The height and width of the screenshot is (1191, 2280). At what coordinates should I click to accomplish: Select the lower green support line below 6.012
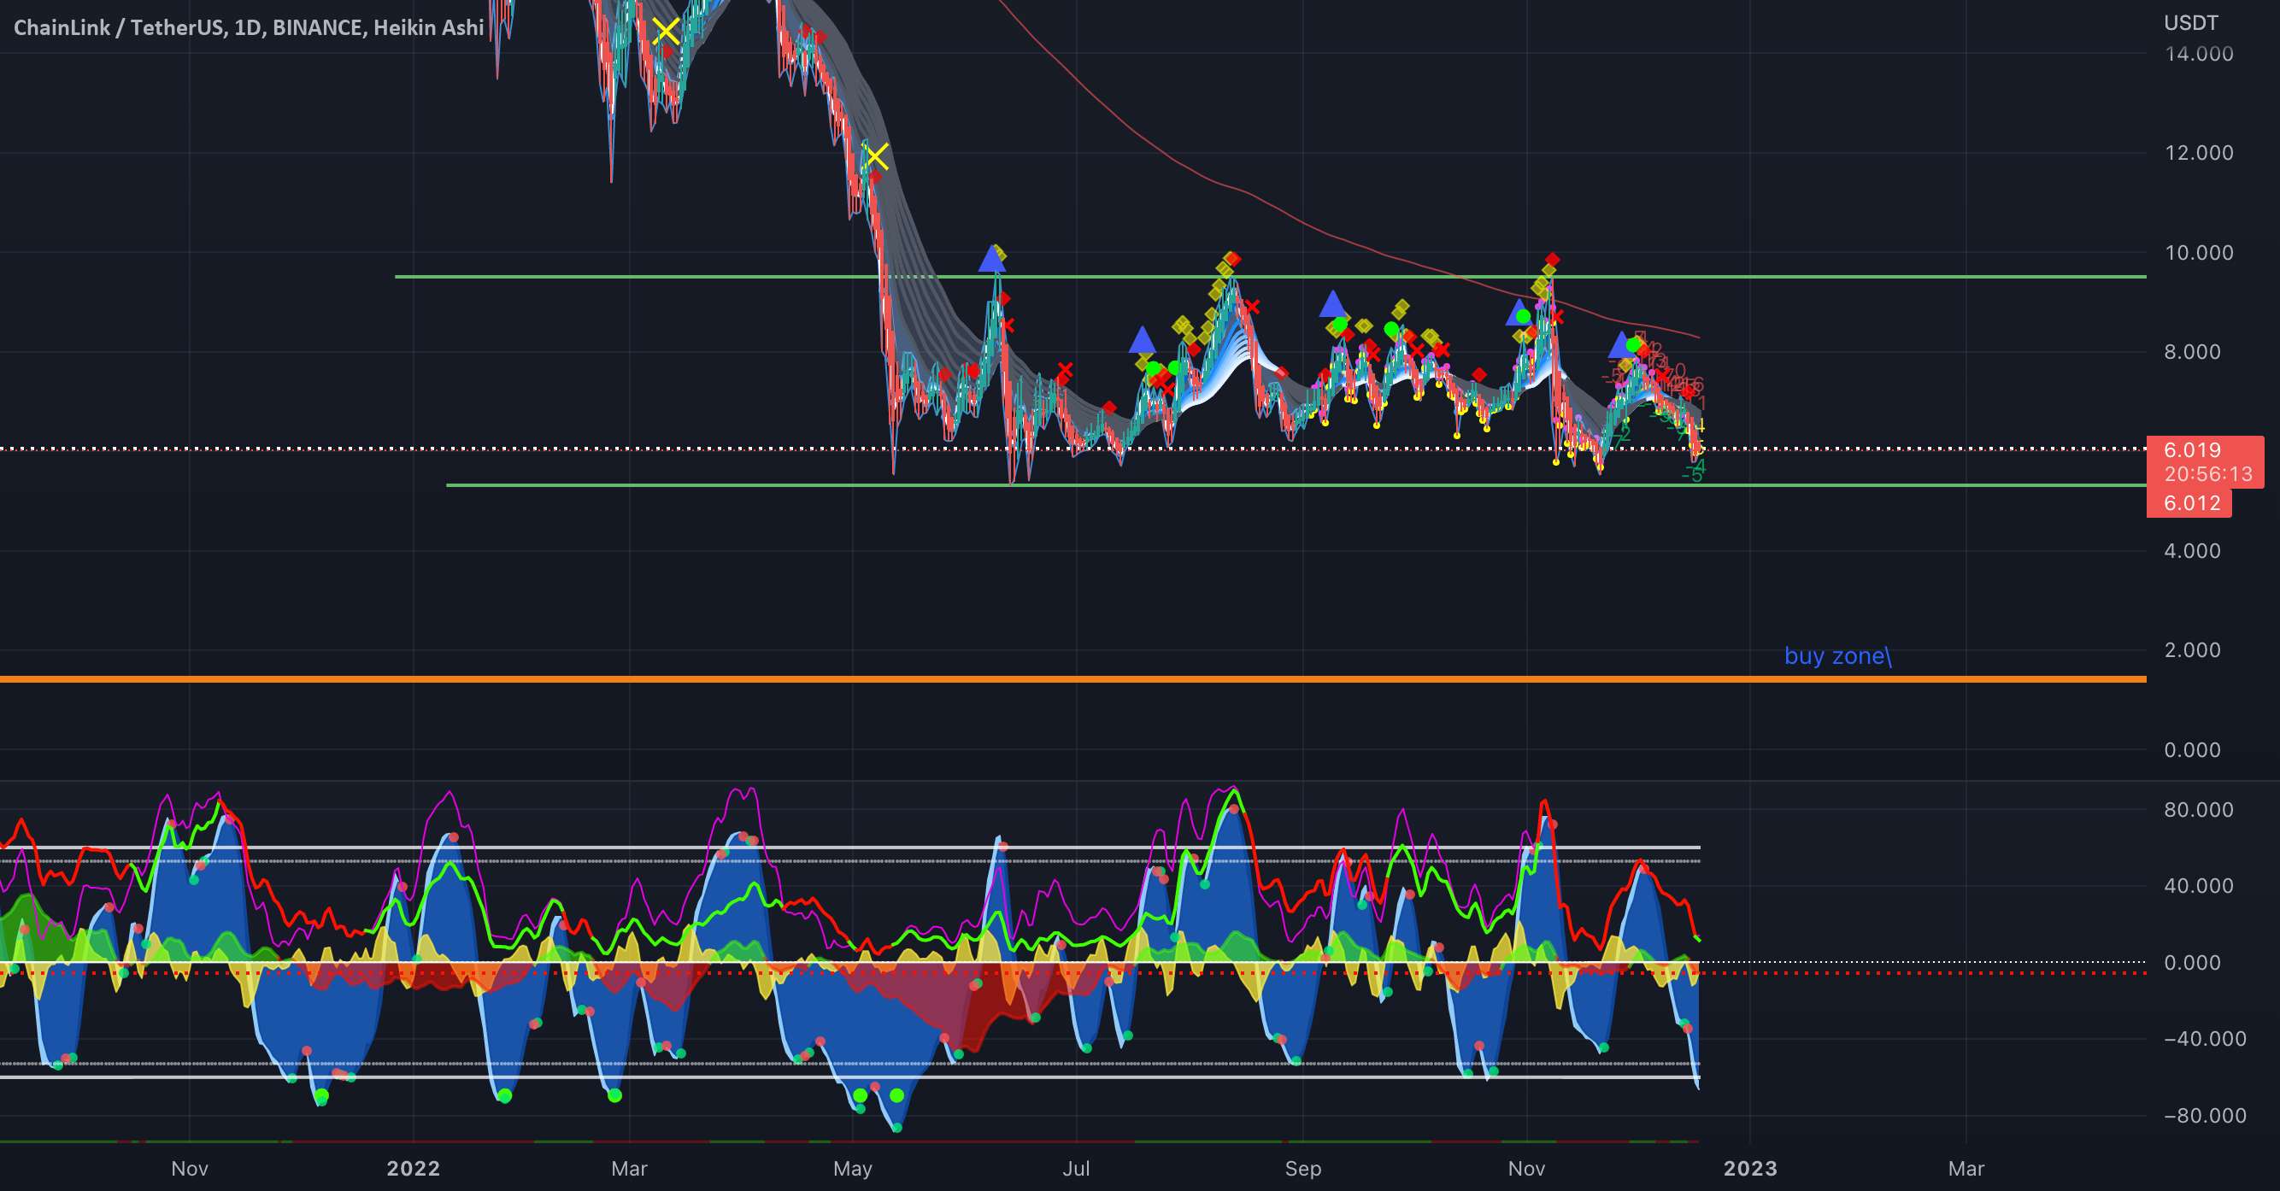[1296, 486]
